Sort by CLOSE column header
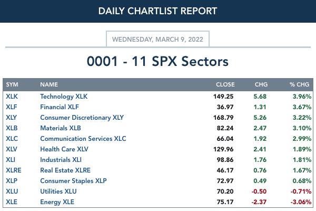 point(225,84)
